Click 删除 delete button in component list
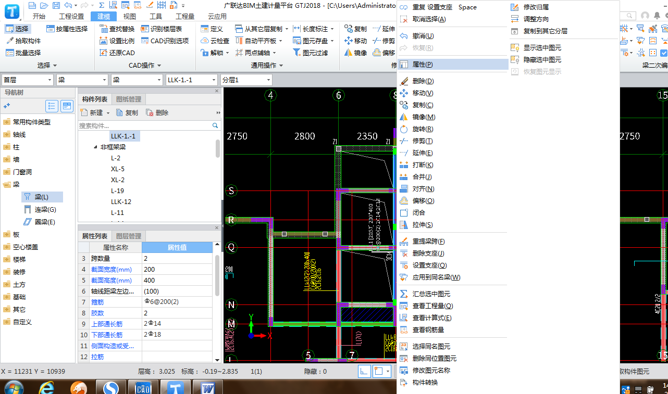 [157, 112]
